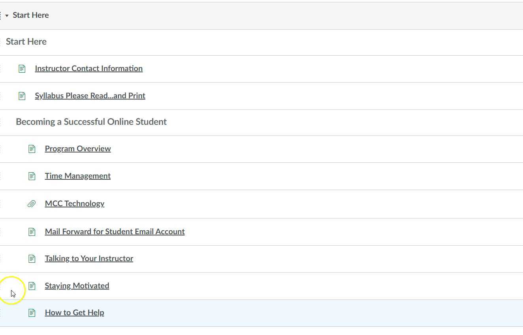Collapse the Start Here module arrow
The height and width of the screenshot is (335, 523).
coord(7,16)
